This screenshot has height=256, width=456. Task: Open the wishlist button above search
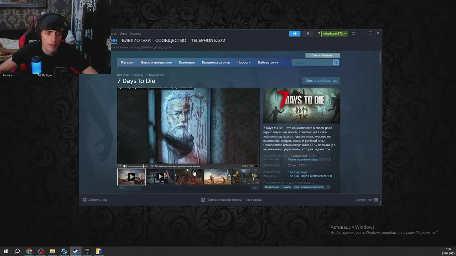(323, 55)
